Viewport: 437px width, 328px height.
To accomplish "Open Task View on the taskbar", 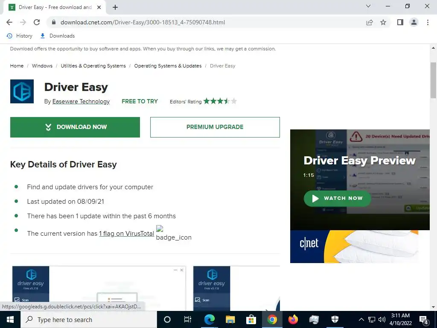I will point(188,319).
